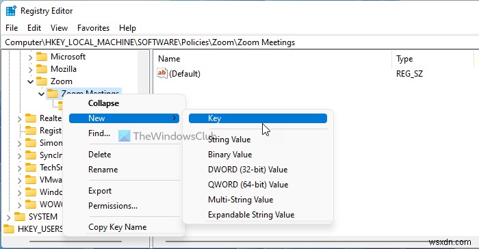Viewport: 479px width, 249px height.
Task: Click the Zoom Meetings folder icon
Action: pyautogui.click(x=53, y=94)
